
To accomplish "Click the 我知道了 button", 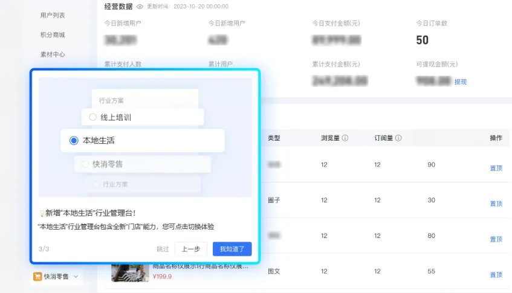I will tap(232, 249).
